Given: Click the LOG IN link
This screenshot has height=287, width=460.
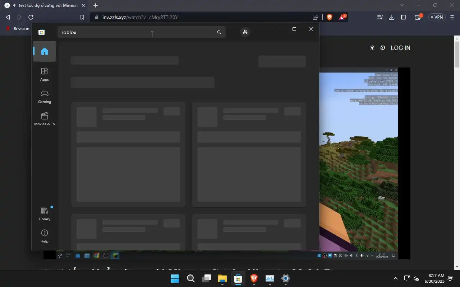Looking at the screenshot, I should tap(400, 48).
